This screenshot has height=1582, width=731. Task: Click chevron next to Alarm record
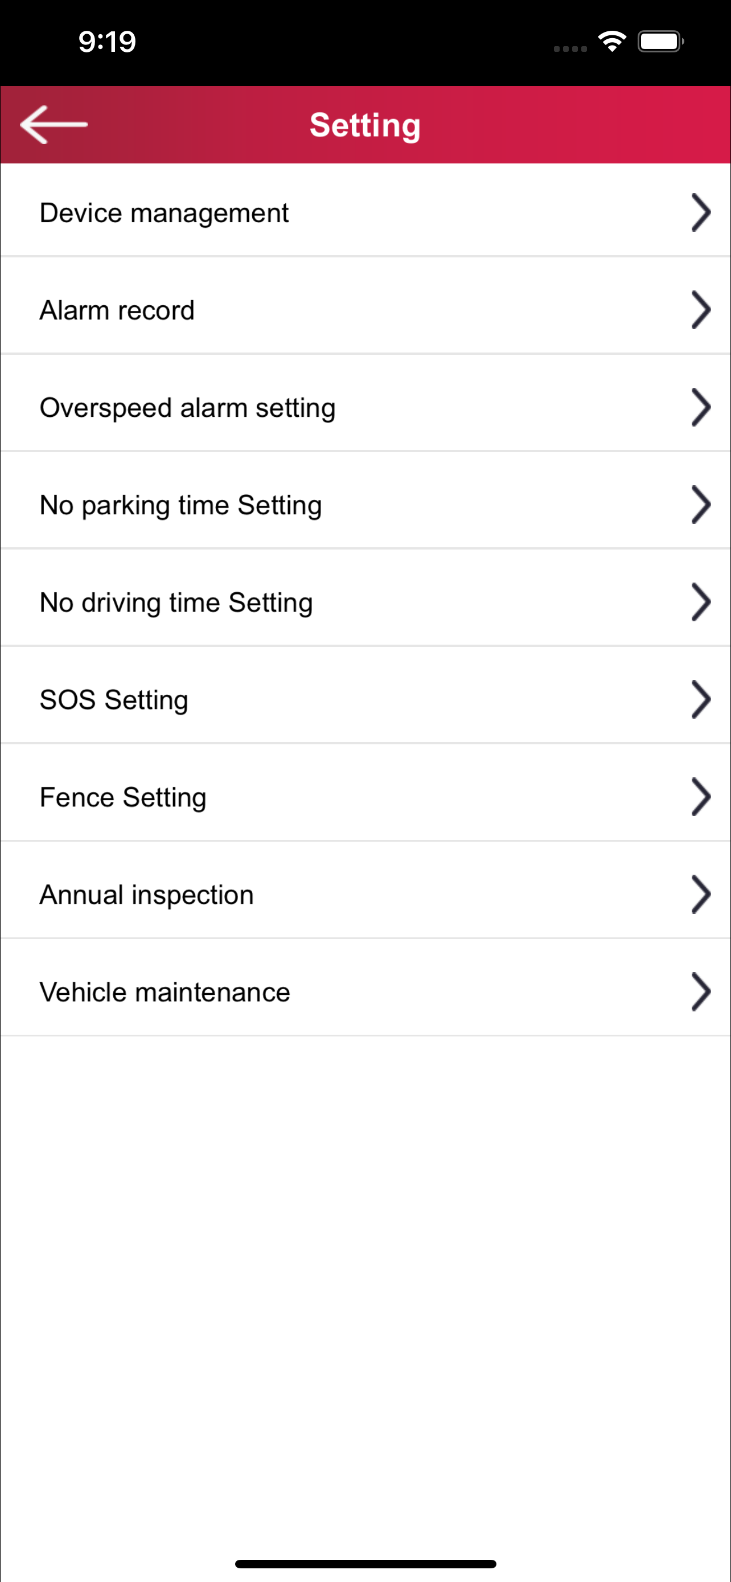click(701, 310)
